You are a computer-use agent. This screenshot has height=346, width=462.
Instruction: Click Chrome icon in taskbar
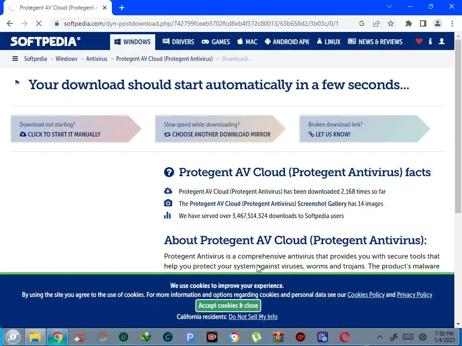click(x=57, y=337)
